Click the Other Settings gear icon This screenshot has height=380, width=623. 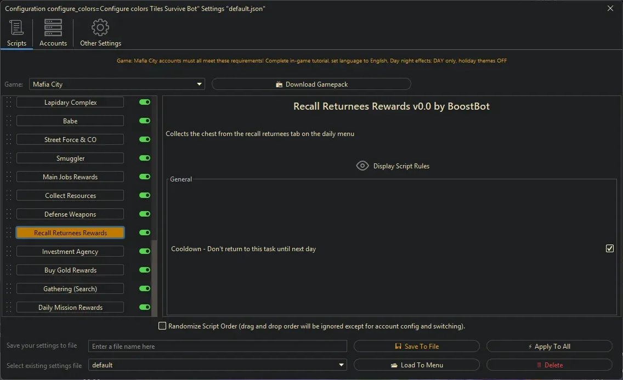pos(100,27)
